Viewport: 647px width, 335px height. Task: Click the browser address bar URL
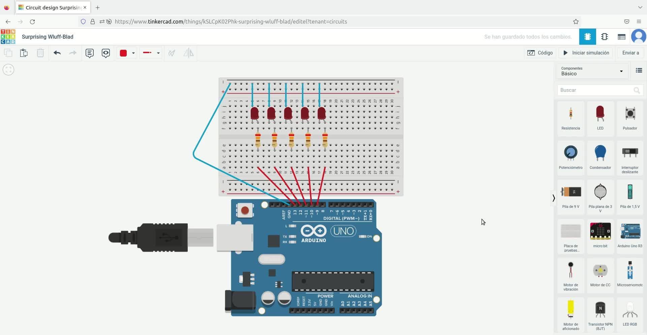coord(231,22)
